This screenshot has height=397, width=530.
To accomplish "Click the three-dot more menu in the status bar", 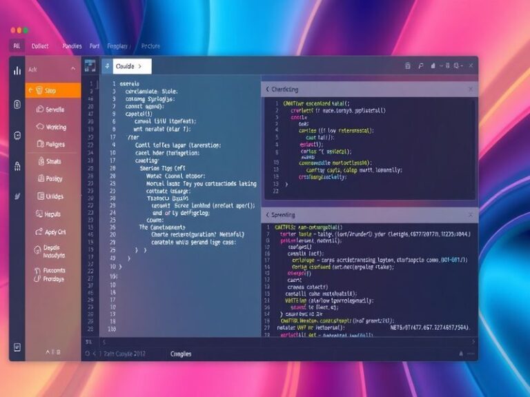I will (x=471, y=354).
